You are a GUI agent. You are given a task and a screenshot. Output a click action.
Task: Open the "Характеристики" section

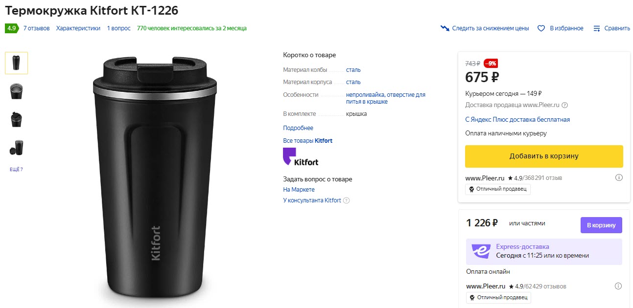[x=78, y=28]
